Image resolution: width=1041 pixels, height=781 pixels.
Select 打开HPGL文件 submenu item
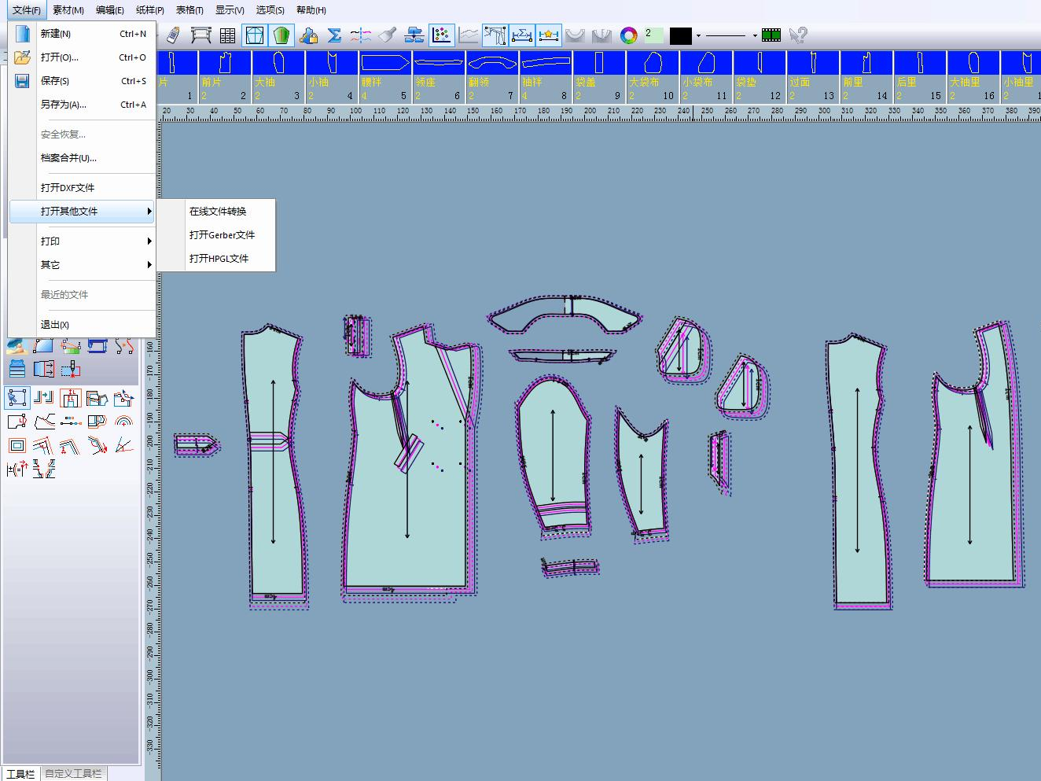pyautogui.click(x=216, y=259)
